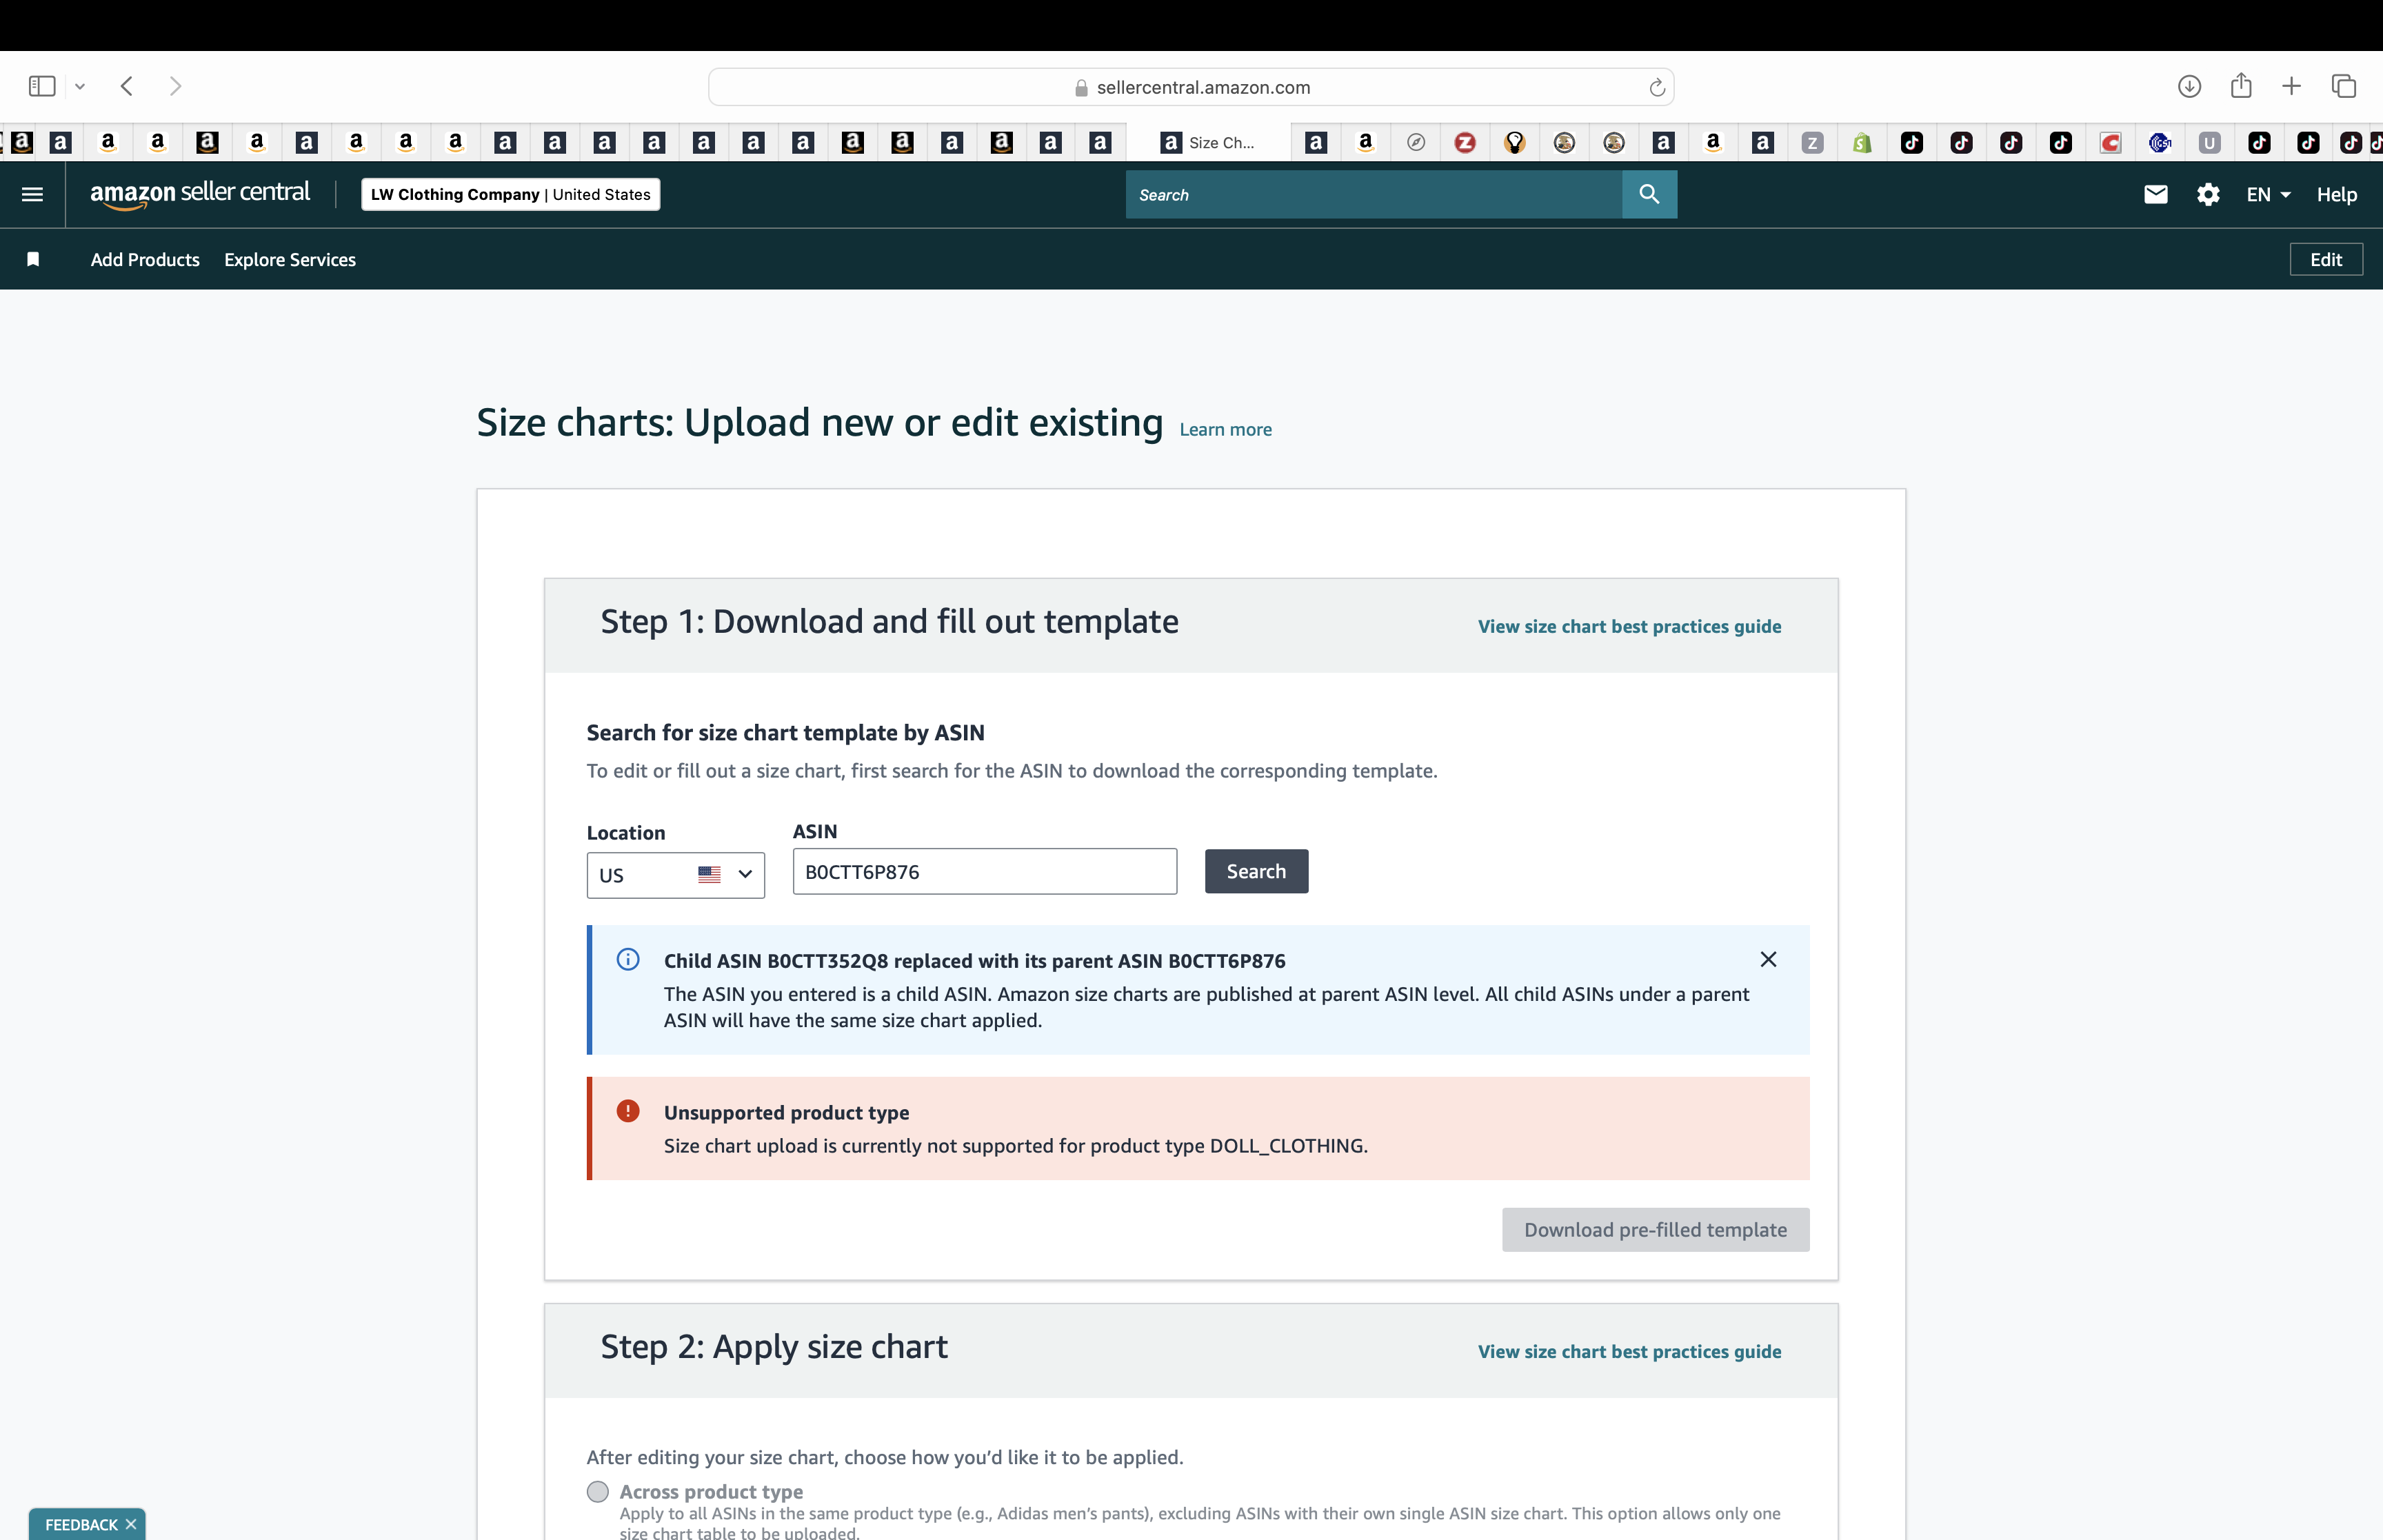
Task: Click the magnifying glass search icon
Action: click(1649, 194)
